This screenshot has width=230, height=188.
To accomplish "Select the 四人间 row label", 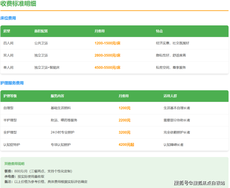I will click(8, 43).
